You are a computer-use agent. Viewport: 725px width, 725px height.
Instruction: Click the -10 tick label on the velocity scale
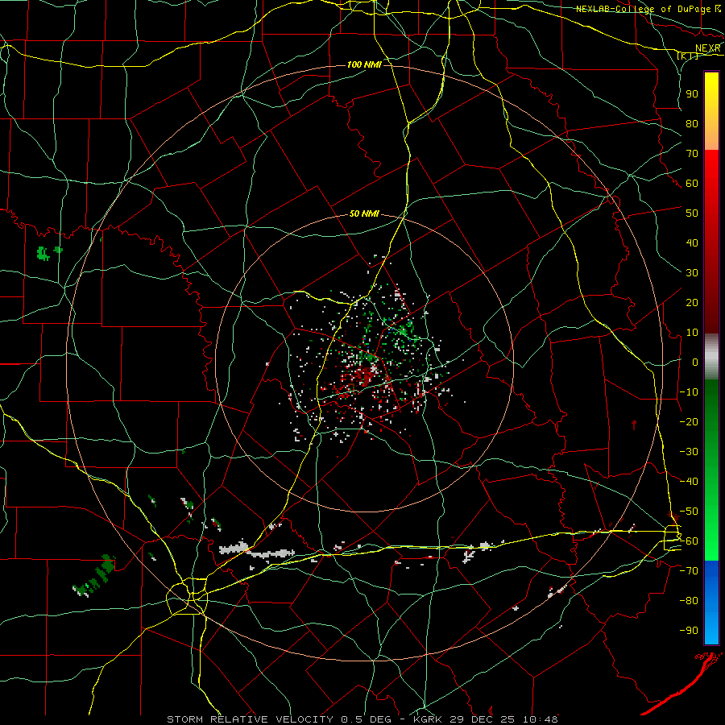[x=689, y=392]
